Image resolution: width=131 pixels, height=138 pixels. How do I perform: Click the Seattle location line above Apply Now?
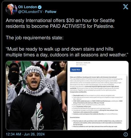pos(83,63)
